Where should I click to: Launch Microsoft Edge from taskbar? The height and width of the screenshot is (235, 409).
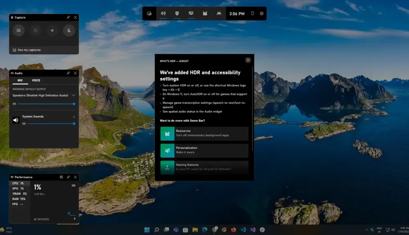[205, 230]
